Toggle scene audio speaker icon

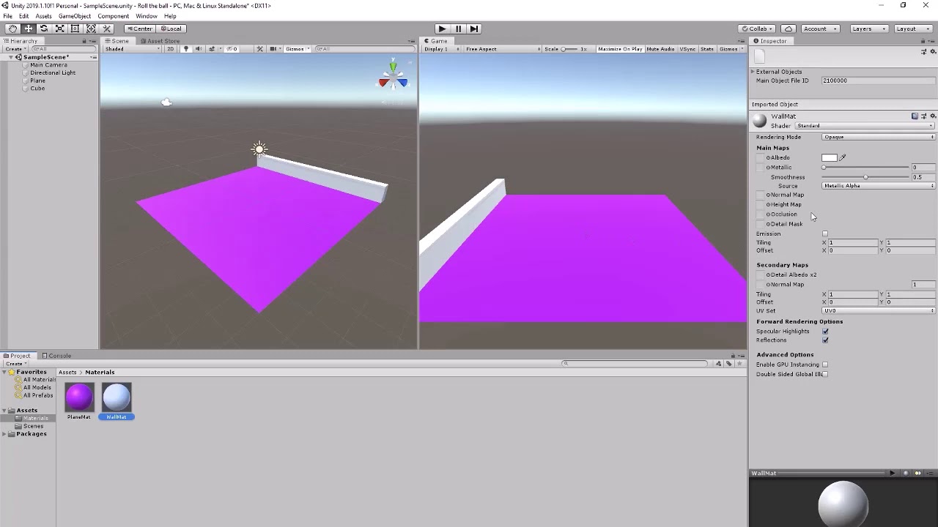(x=198, y=49)
